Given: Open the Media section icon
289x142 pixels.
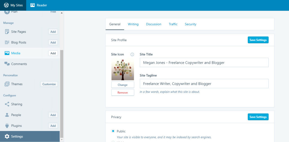Looking at the screenshot, I should 7,53.
